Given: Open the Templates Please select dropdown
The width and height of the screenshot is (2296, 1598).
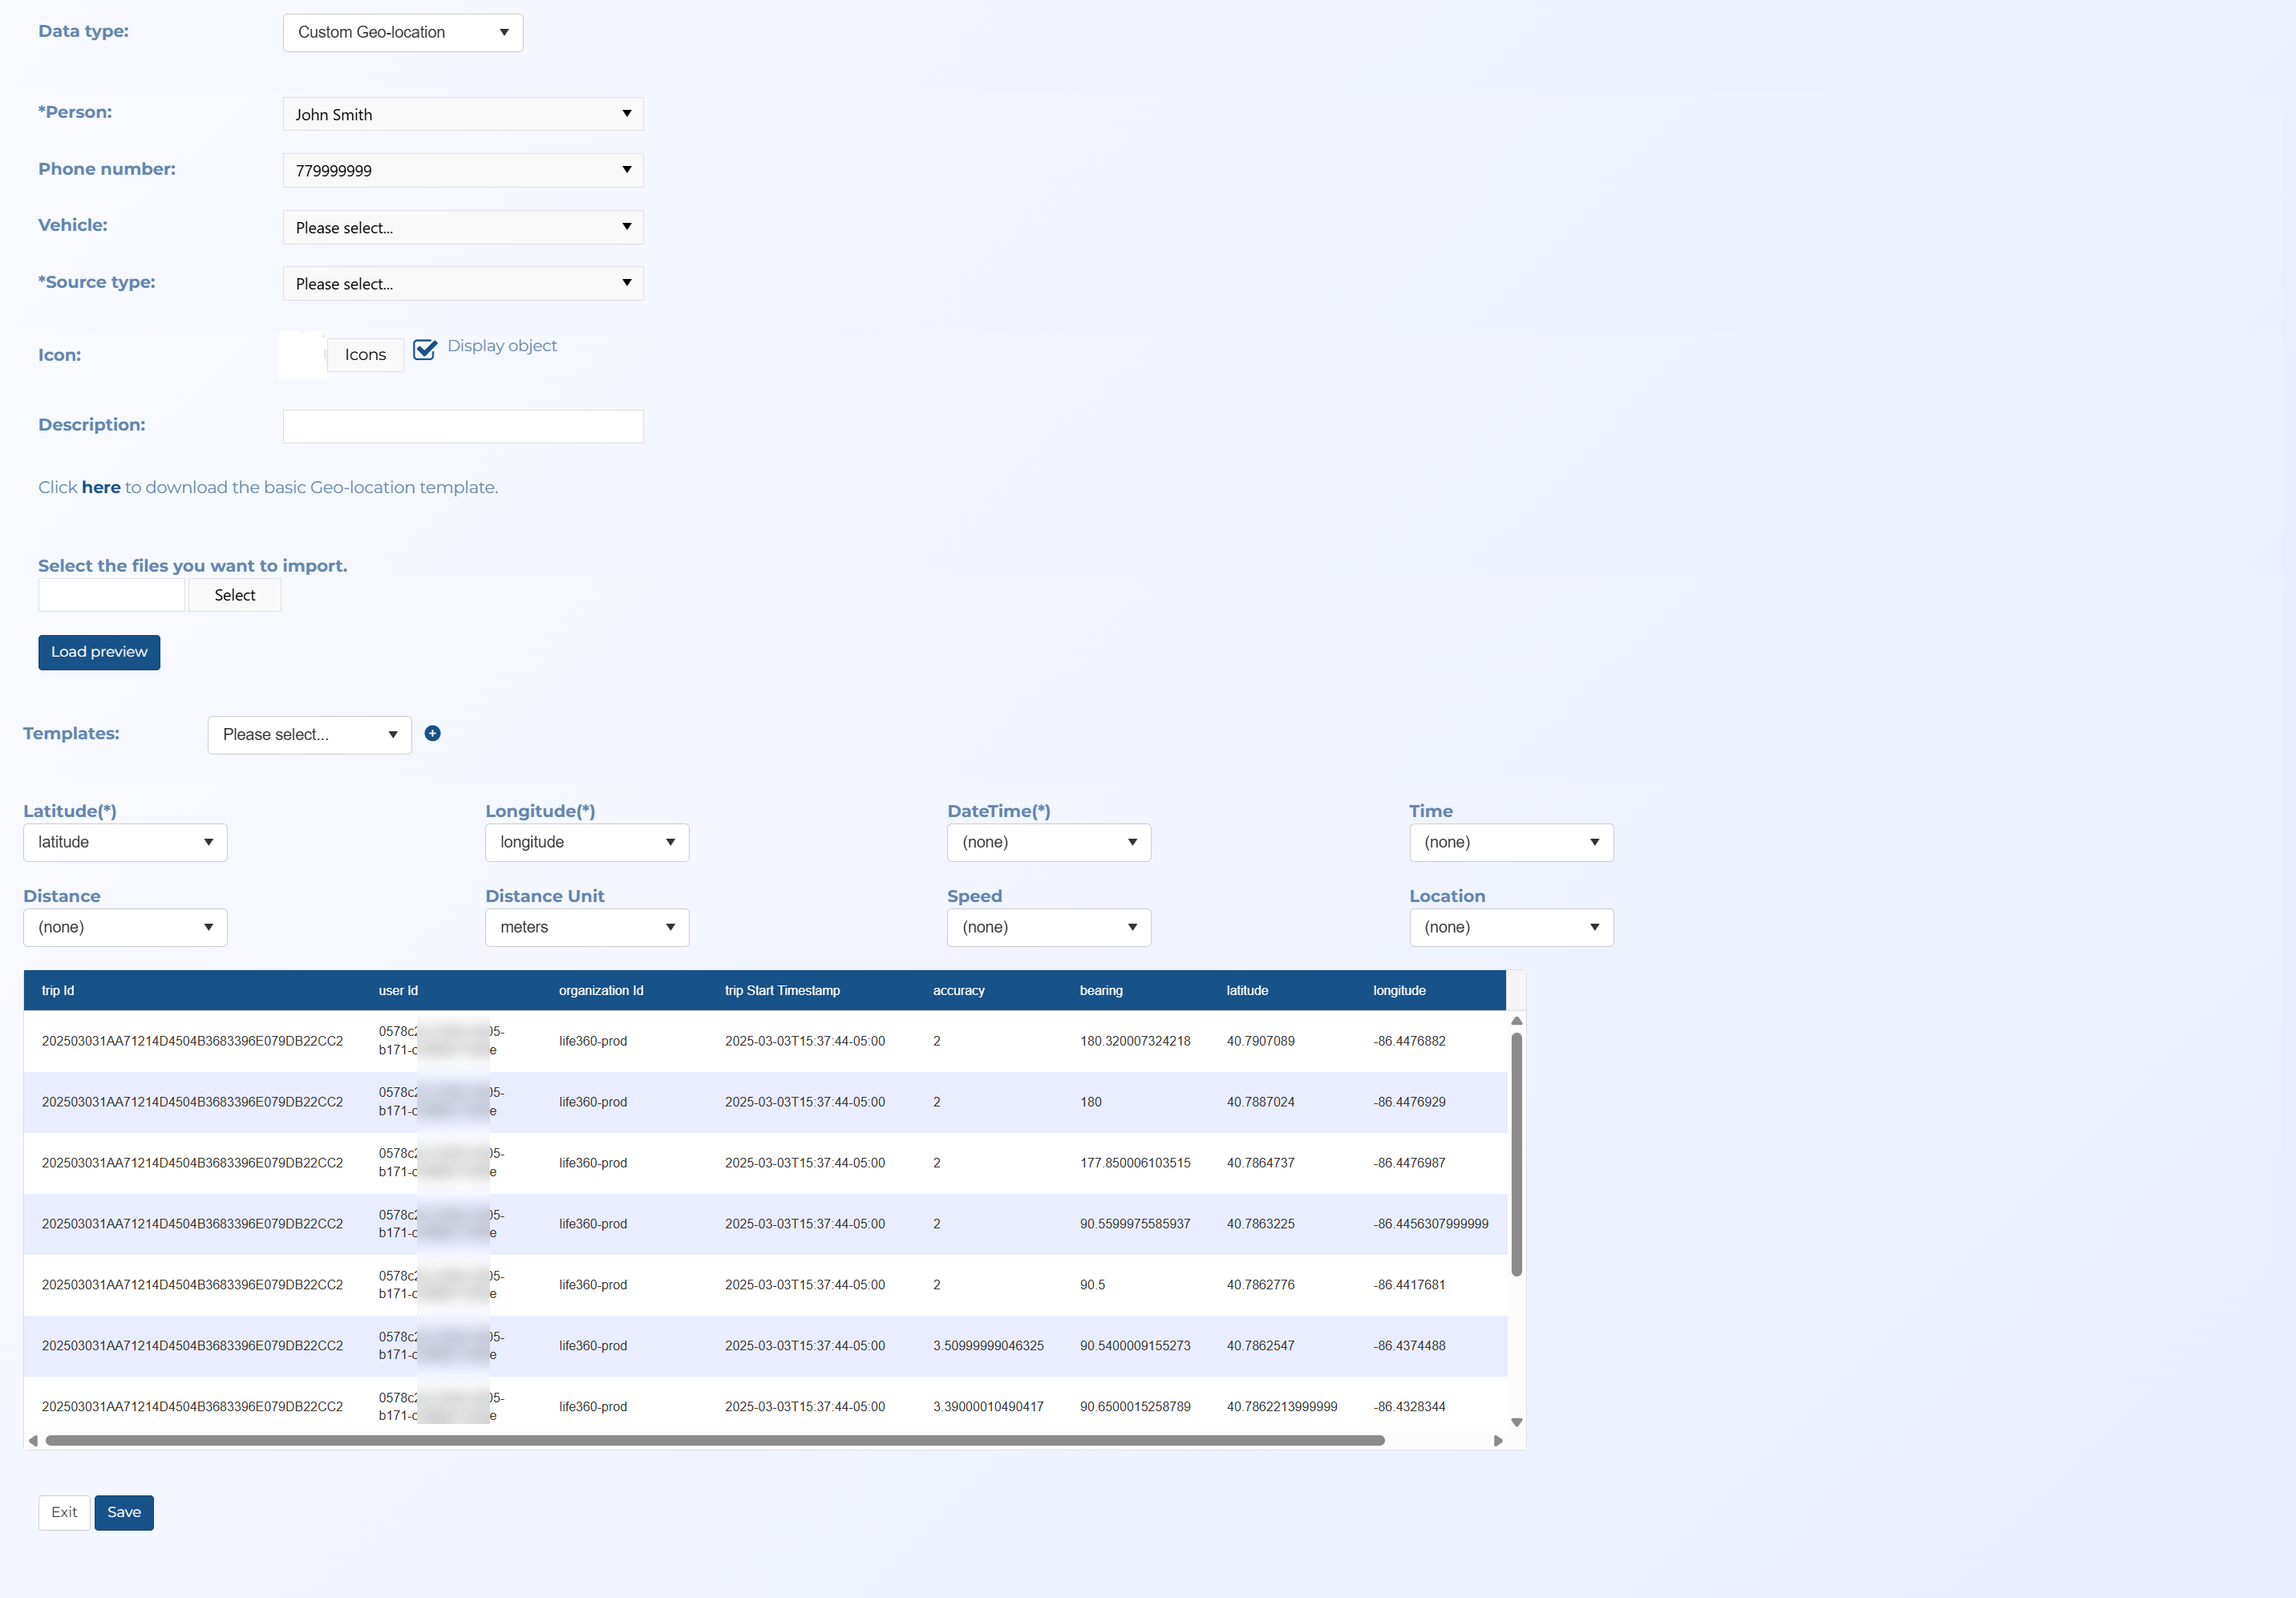Looking at the screenshot, I should 309,734.
